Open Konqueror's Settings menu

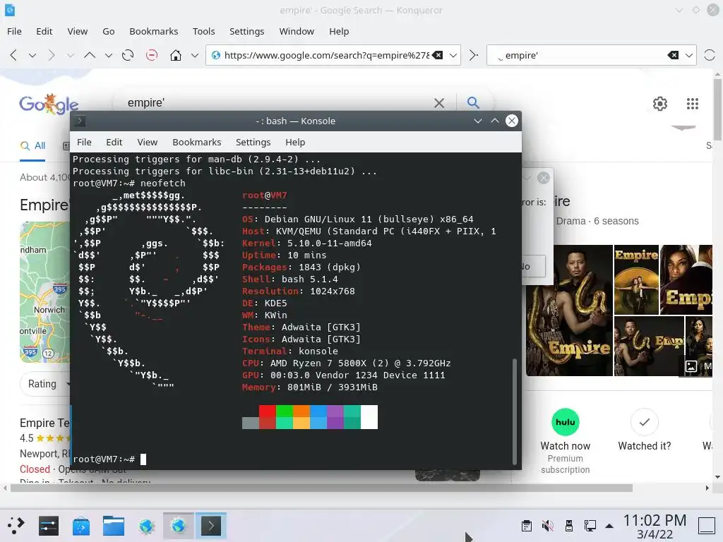click(x=246, y=31)
